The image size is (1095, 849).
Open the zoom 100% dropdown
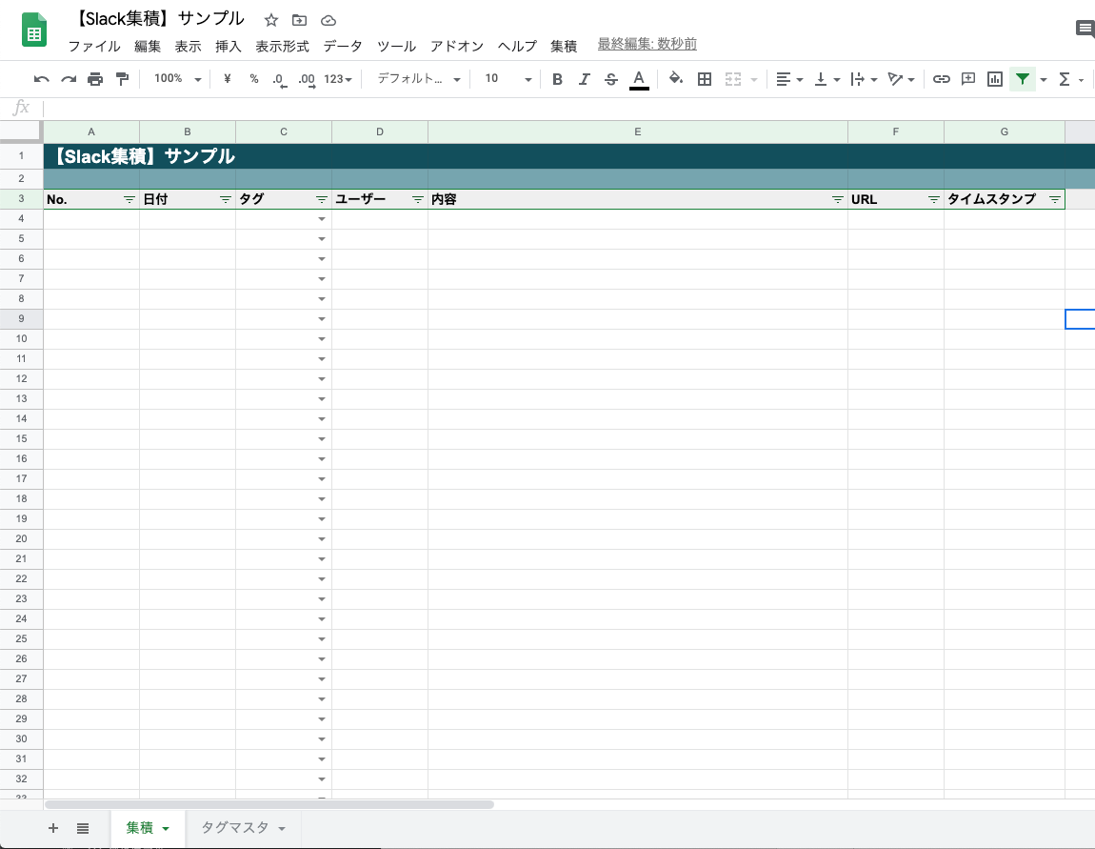coord(177,79)
